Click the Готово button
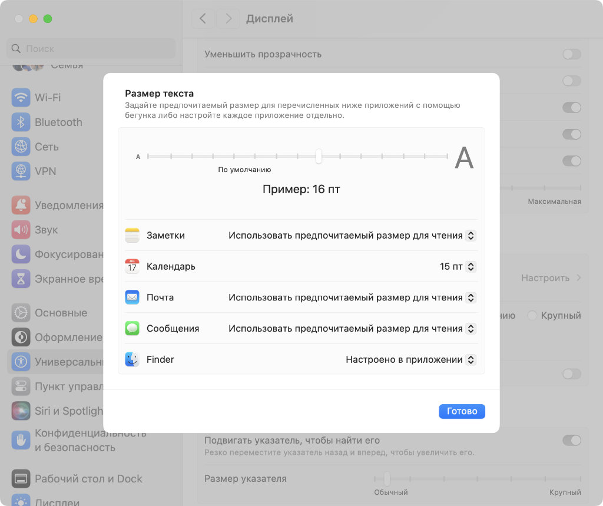603x506 pixels. 462,411
